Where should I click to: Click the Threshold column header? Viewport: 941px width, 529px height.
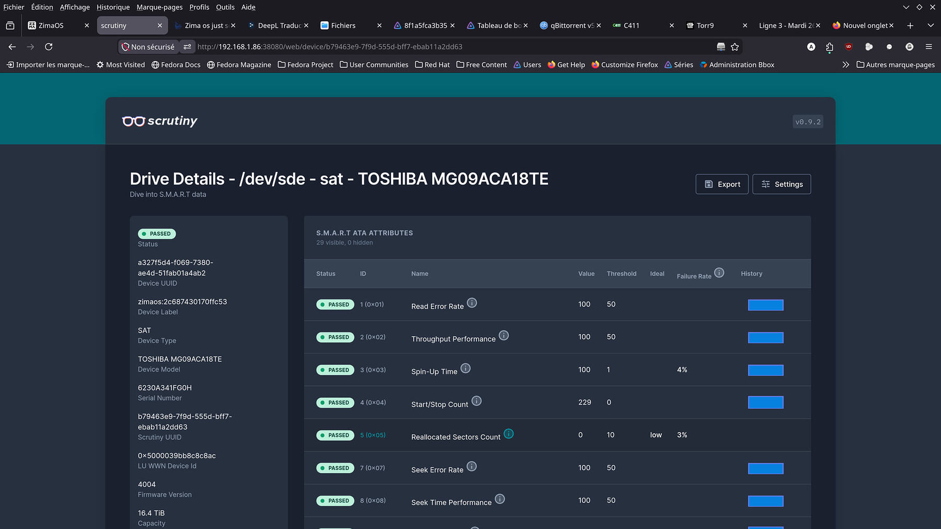click(622, 274)
